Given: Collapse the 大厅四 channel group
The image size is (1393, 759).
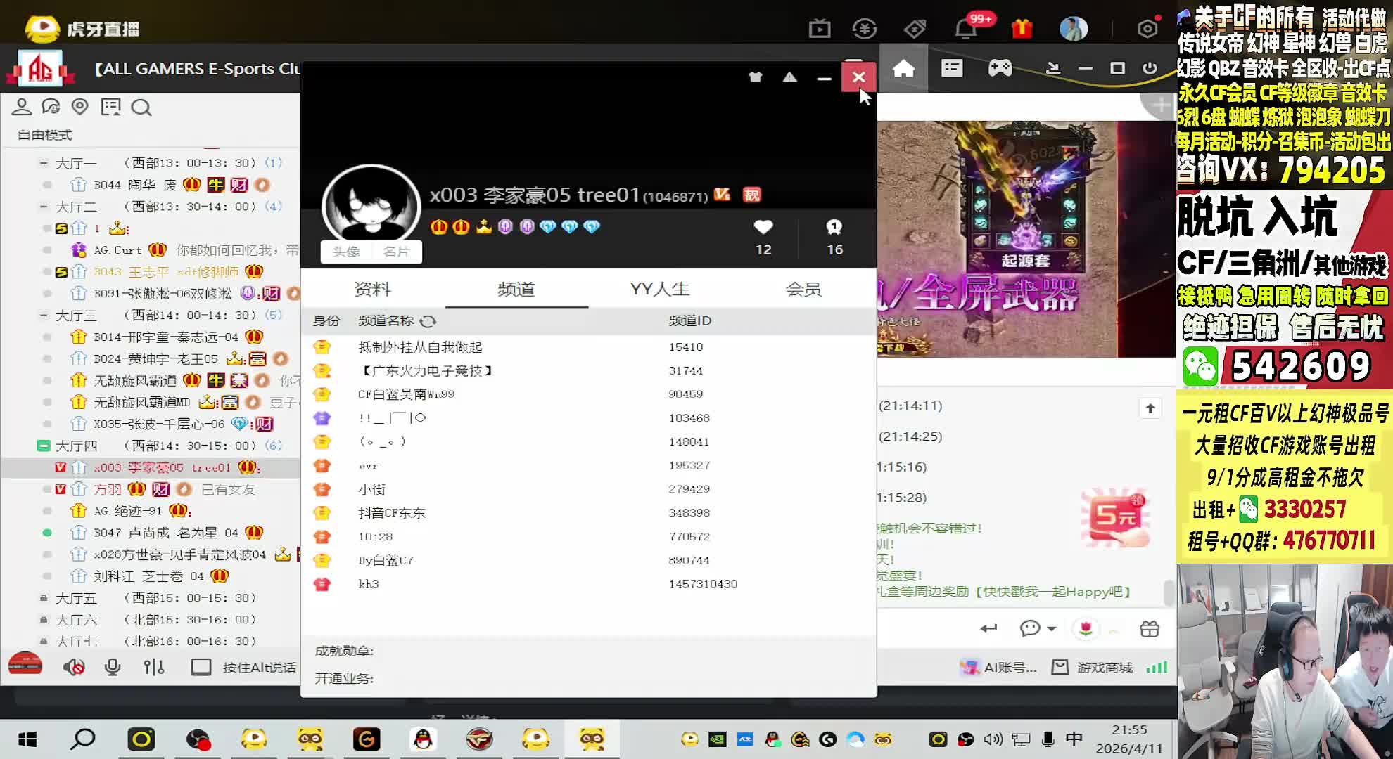Looking at the screenshot, I should [x=44, y=446].
